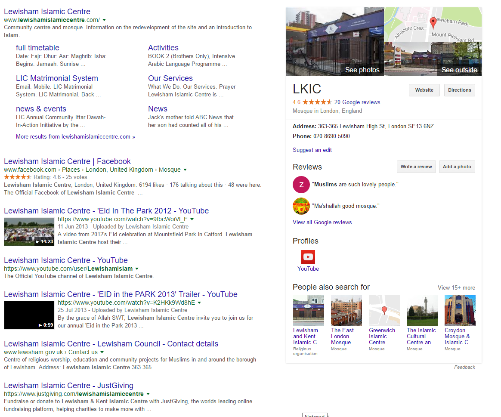Open Greenwich Islamic Centre map thumbnail

tap(384, 311)
